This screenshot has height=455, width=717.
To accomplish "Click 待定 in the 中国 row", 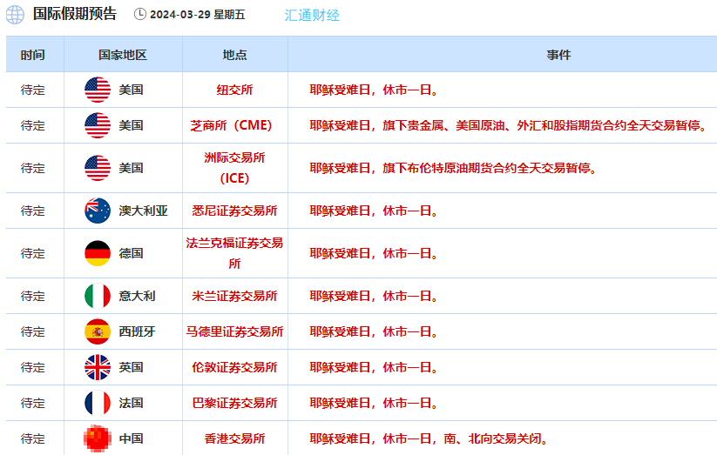I will click(33, 438).
